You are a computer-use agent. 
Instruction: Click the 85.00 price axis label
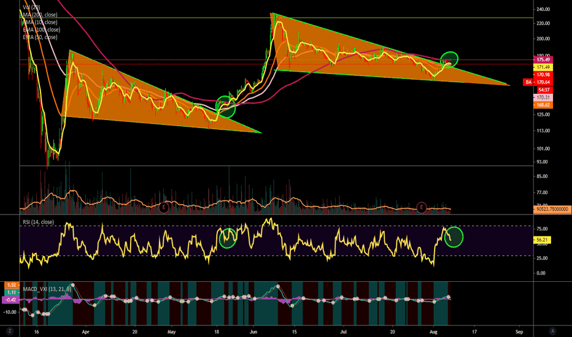point(543,176)
